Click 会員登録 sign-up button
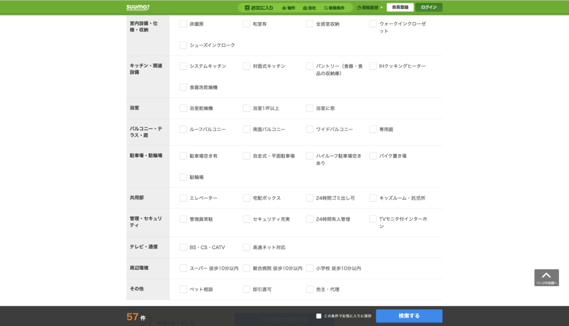Image resolution: width=569 pixels, height=326 pixels. (400, 7)
